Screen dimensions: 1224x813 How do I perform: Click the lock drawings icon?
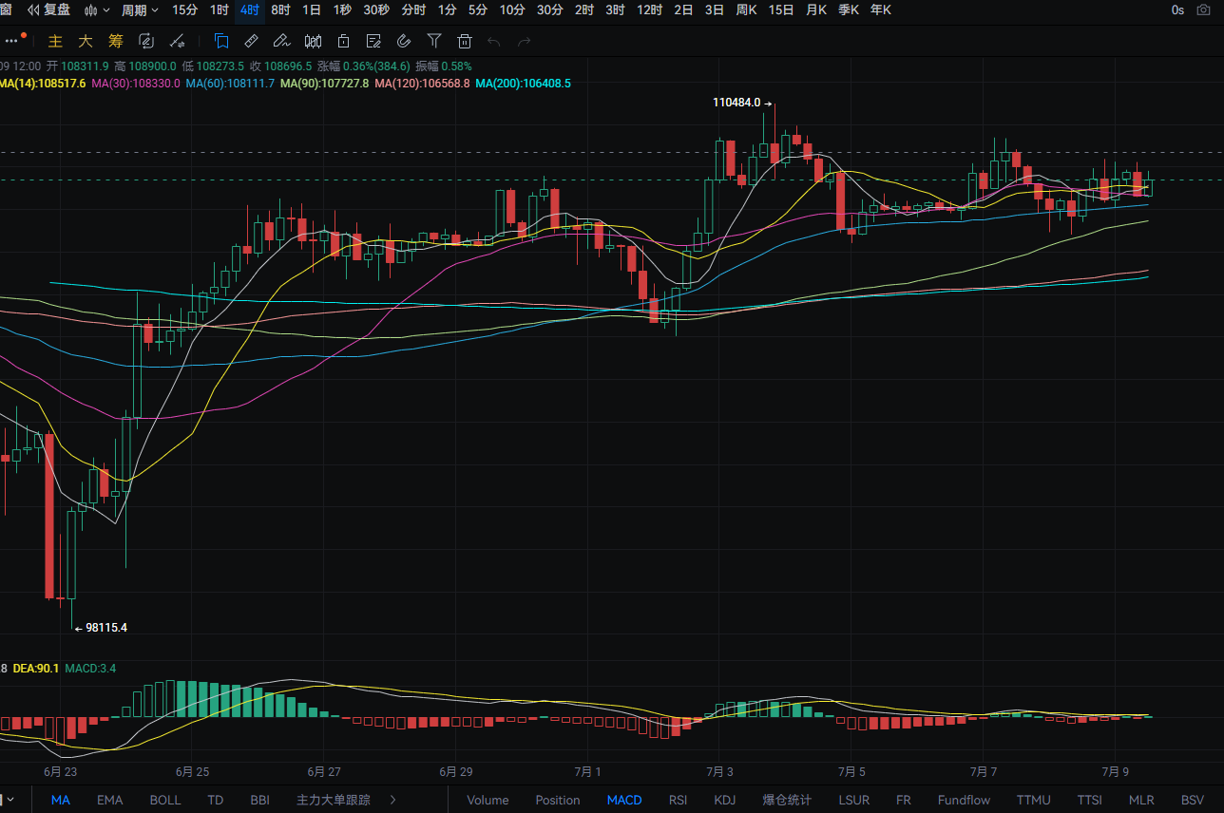click(x=343, y=41)
